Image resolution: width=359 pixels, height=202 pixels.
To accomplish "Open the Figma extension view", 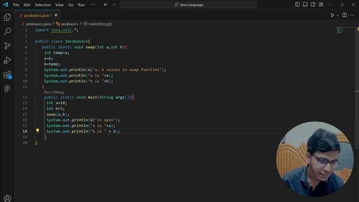I will (7, 89).
